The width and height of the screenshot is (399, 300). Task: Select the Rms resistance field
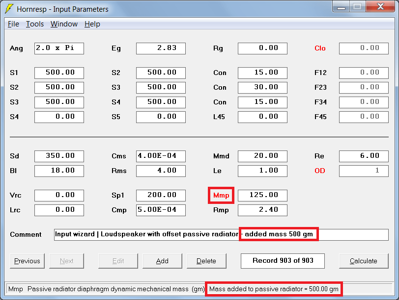pyautogui.click(x=161, y=171)
